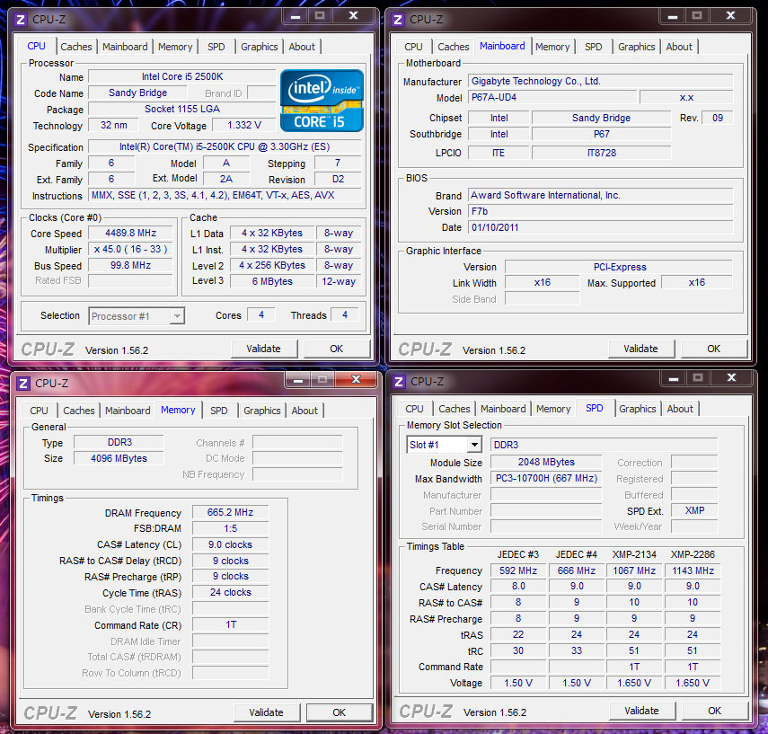Click the XMP-2134 voltage cell 1.650 V

pos(634,683)
